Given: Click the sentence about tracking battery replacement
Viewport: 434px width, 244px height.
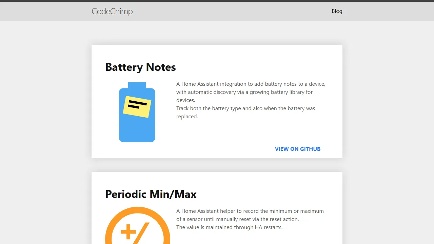Looking at the screenshot, I should [245, 112].
